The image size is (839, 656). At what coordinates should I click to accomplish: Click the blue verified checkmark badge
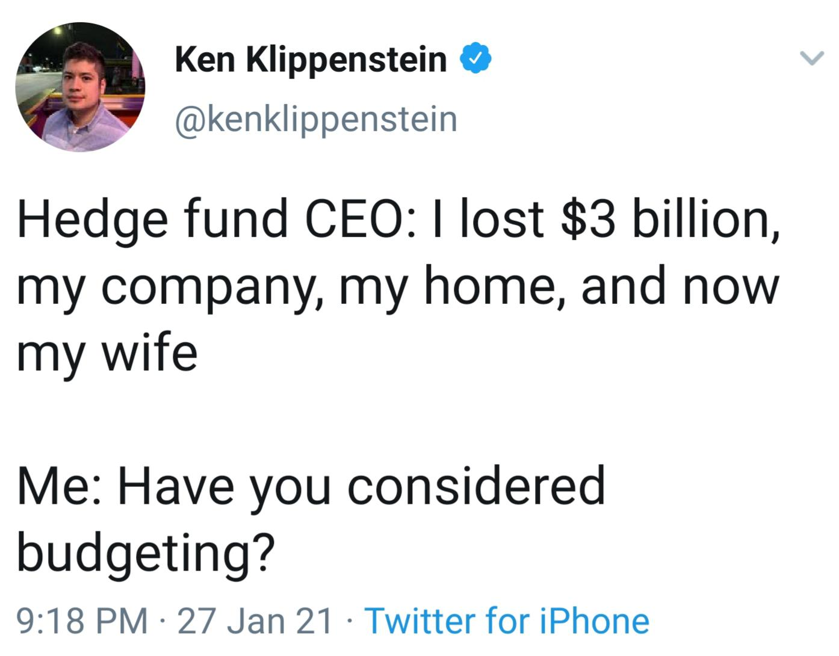(475, 58)
